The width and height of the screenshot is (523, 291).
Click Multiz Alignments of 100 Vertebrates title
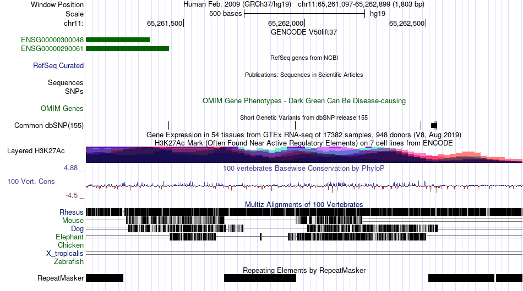tap(304, 205)
